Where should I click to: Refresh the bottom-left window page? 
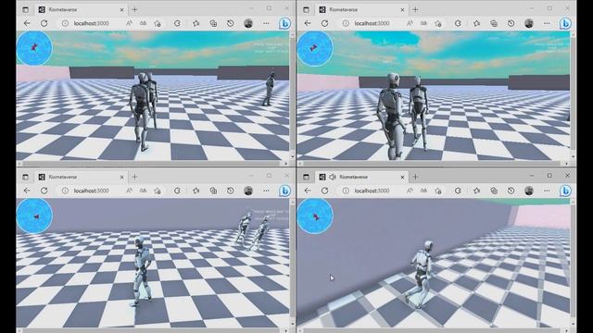point(44,191)
